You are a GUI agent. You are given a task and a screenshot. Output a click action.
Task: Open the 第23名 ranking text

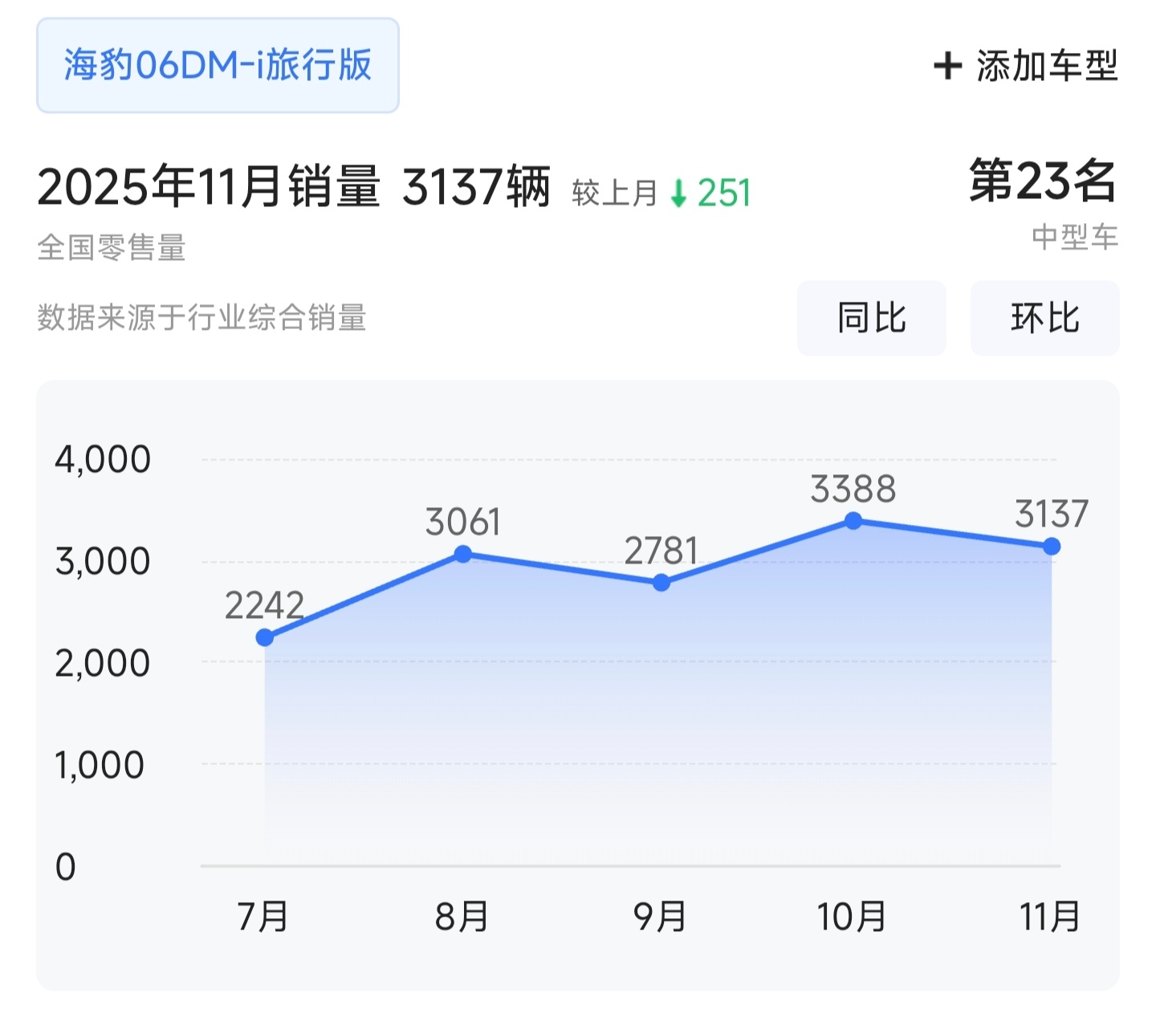(x=1043, y=181)
